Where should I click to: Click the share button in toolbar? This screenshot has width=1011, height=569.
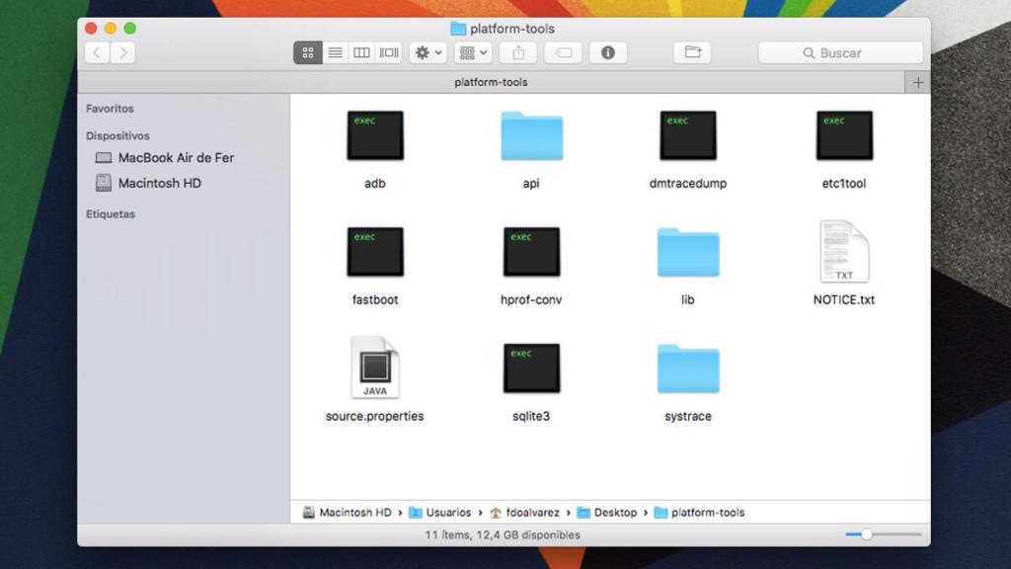pyautogui.click(x=518, y=53)
